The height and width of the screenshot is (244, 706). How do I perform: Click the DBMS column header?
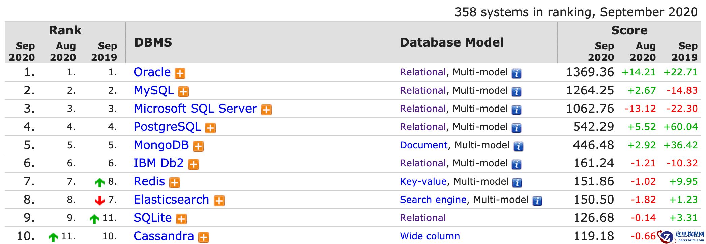[x=153, y=42]
